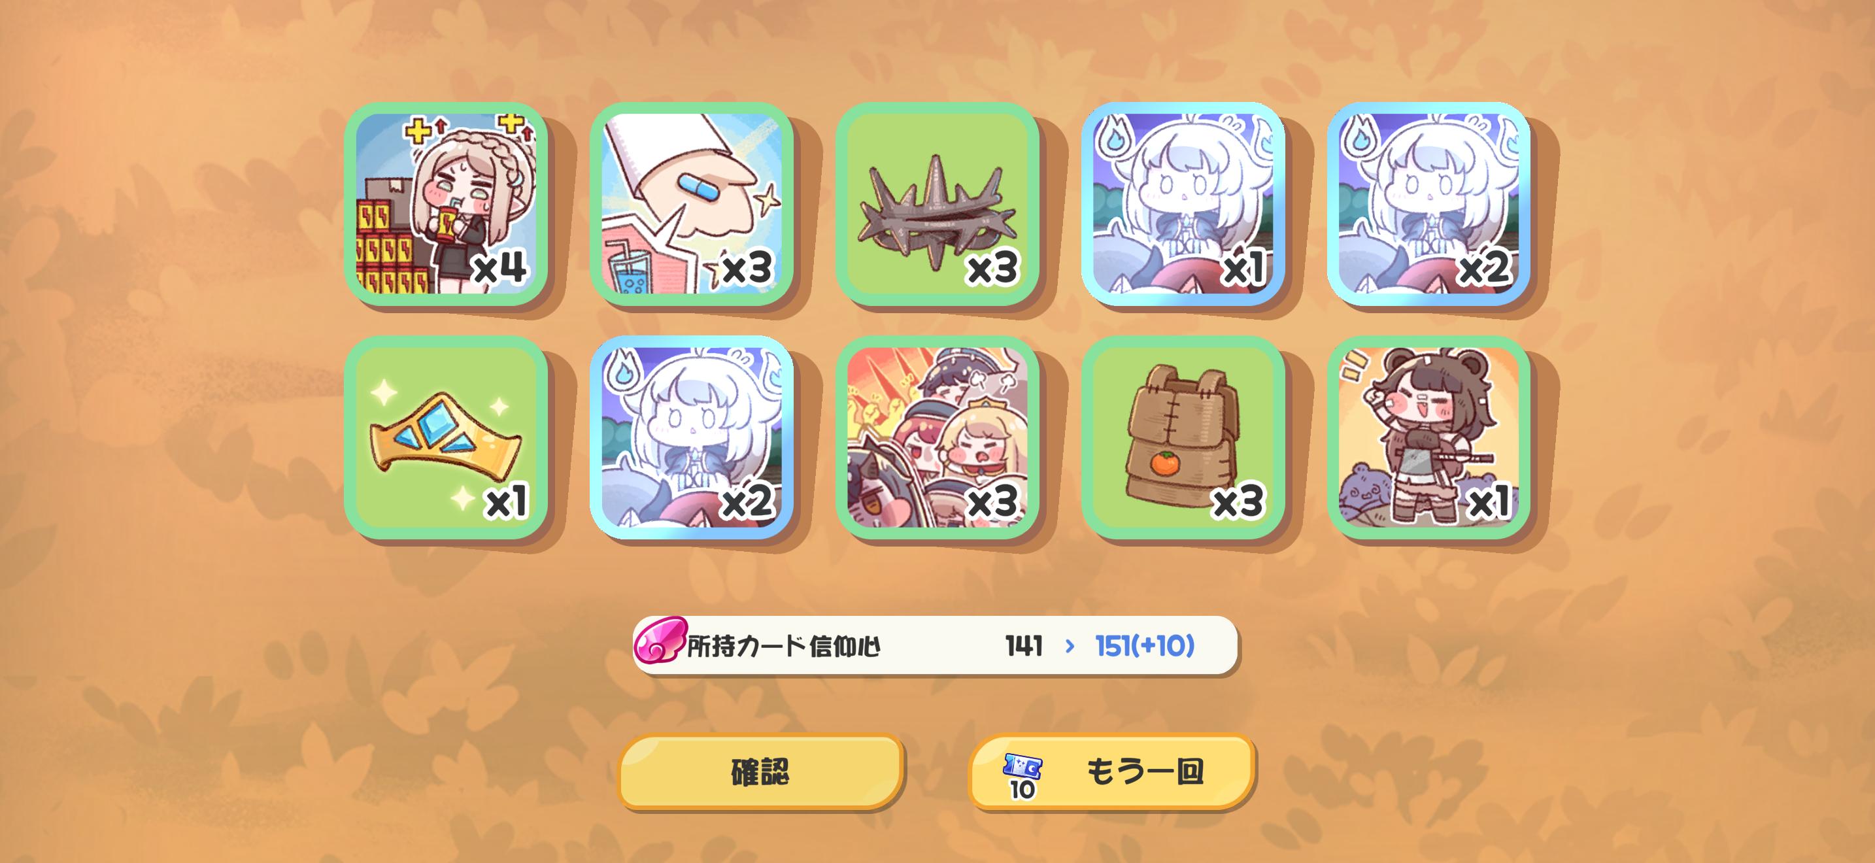Tap the bear-eared axe girl card x1
The height and width of the screenshot is (863, 1875).
pyautogui.click(x=1429, y=437)
